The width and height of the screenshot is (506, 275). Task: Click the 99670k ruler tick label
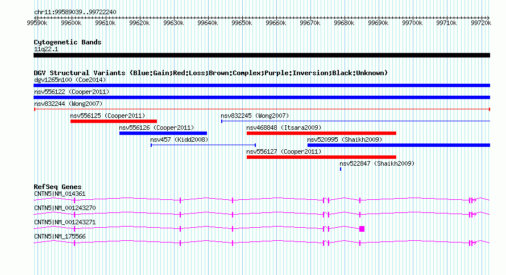tap(310, 23)
